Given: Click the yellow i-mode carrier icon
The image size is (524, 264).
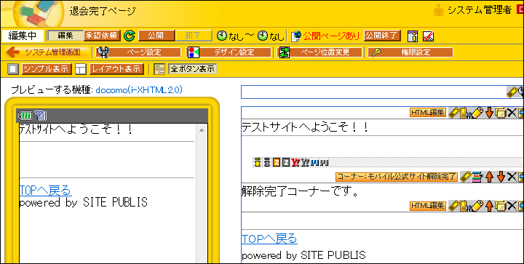Looking at the screenshot, I should (257, 162).
